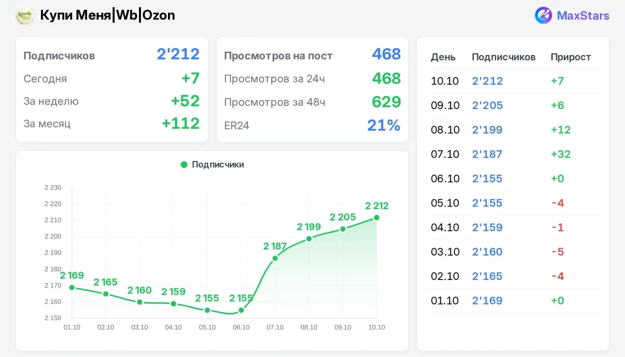Click subscriber value 2'205 in the 09.10 table row

tap(487, 105)
